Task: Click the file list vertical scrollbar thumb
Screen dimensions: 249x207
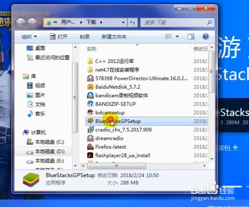Action: point(212,71)
